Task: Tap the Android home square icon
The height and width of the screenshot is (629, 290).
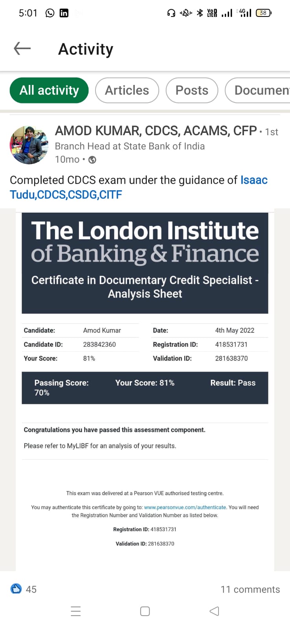Action: coord(145,611)
